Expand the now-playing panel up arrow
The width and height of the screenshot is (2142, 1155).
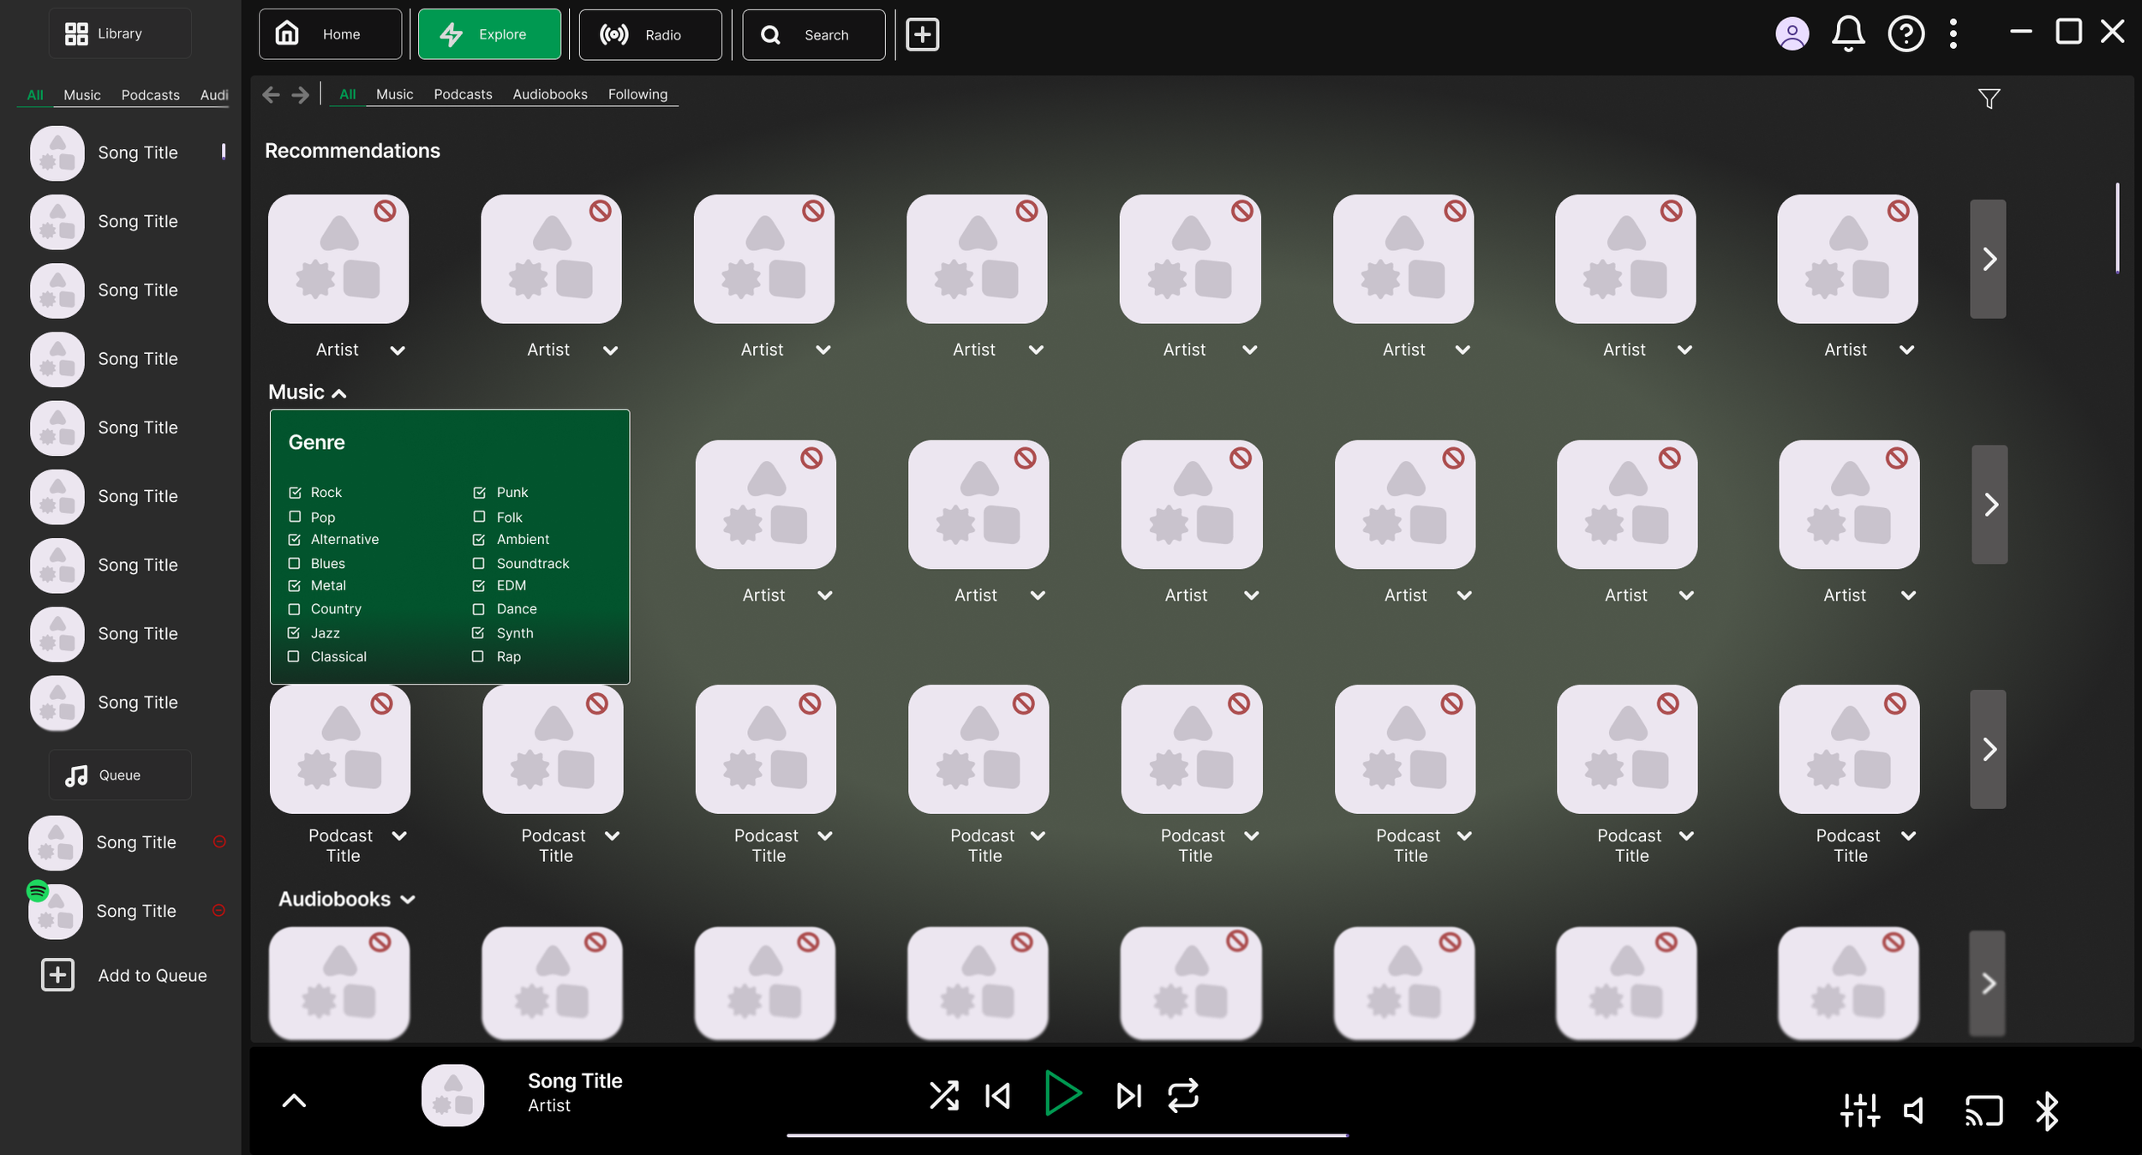point(294,1101)
